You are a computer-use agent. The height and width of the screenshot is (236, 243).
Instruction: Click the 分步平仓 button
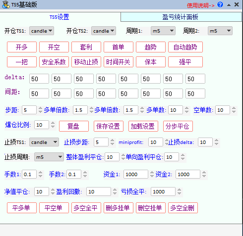(178, 126)
